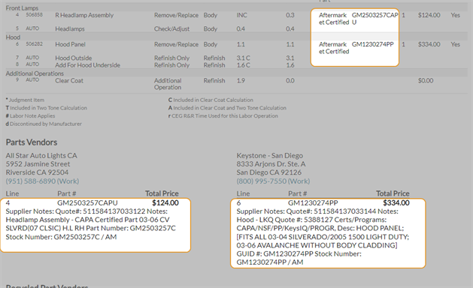Click the Parts Vendors heading
473x288 pixels.
click(x=32, y=142)
